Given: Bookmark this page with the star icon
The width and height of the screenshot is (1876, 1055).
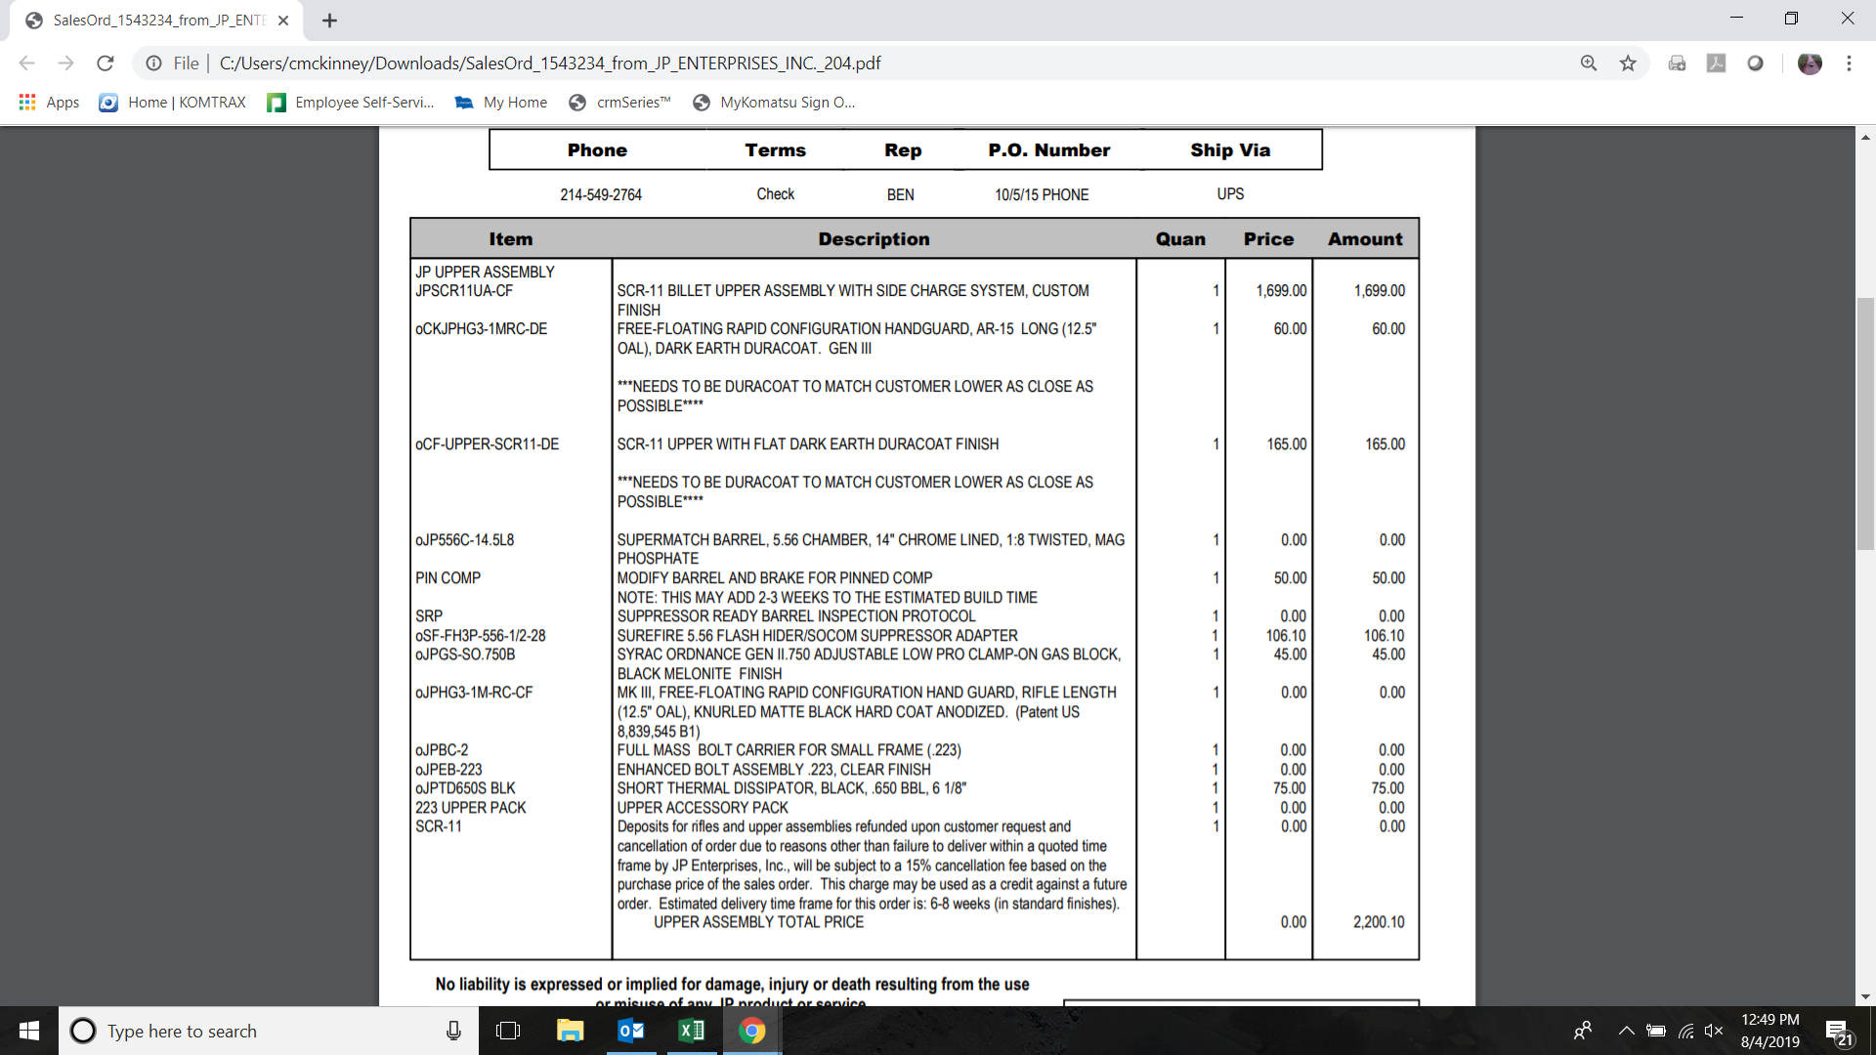Looking at the screenshot, I should (1628, 63).
